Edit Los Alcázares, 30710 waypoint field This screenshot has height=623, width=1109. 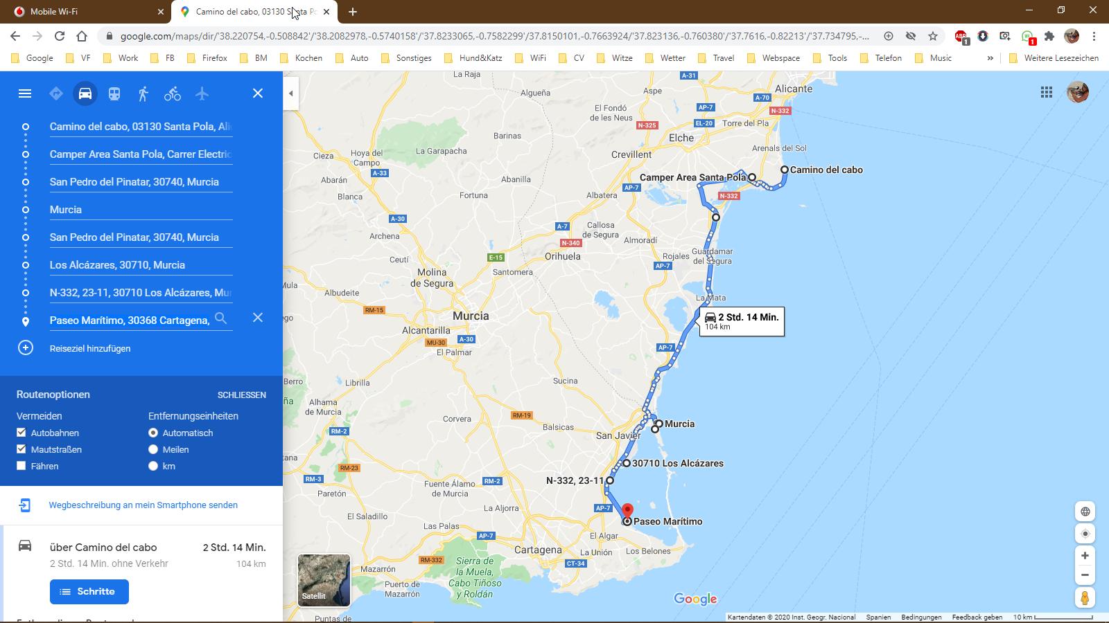click(x=141, y=265)
